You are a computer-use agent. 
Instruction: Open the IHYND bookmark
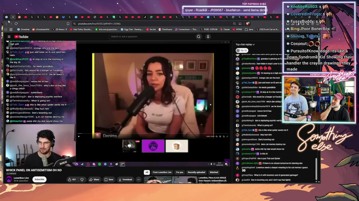tap(237, 29)
